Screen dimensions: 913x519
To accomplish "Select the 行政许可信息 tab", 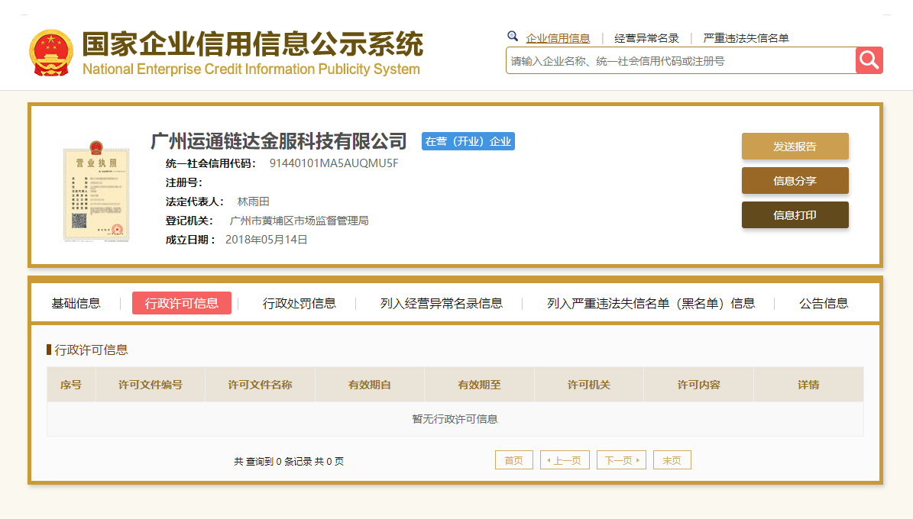I will [182, 303].
